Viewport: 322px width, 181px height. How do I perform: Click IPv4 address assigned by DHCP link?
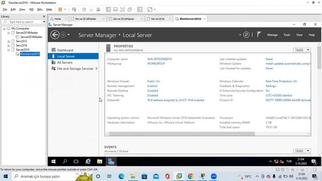[x=176, y=100]
